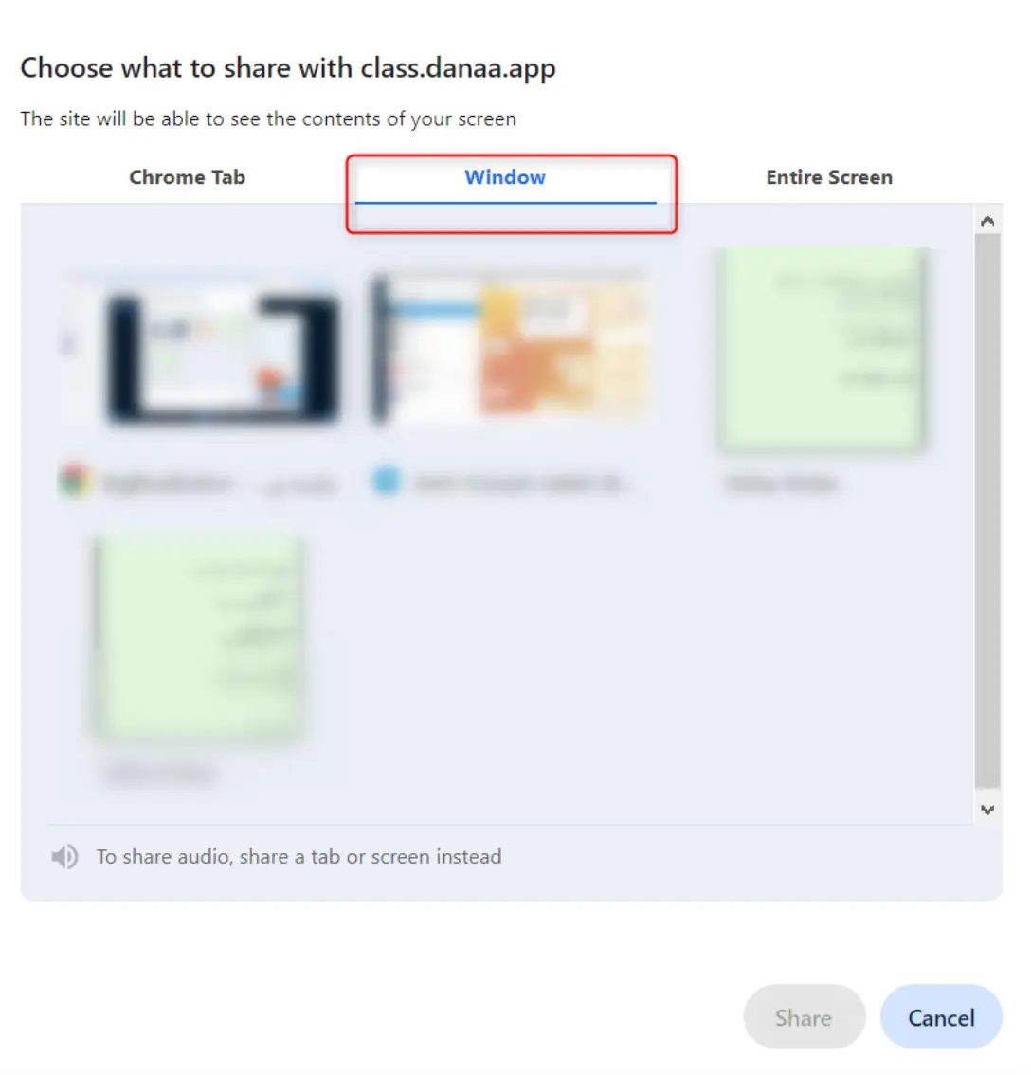This screenshot has height=1075, width=1031.
Task: Open the Entire Screen tab
Action: pos(829,177)
